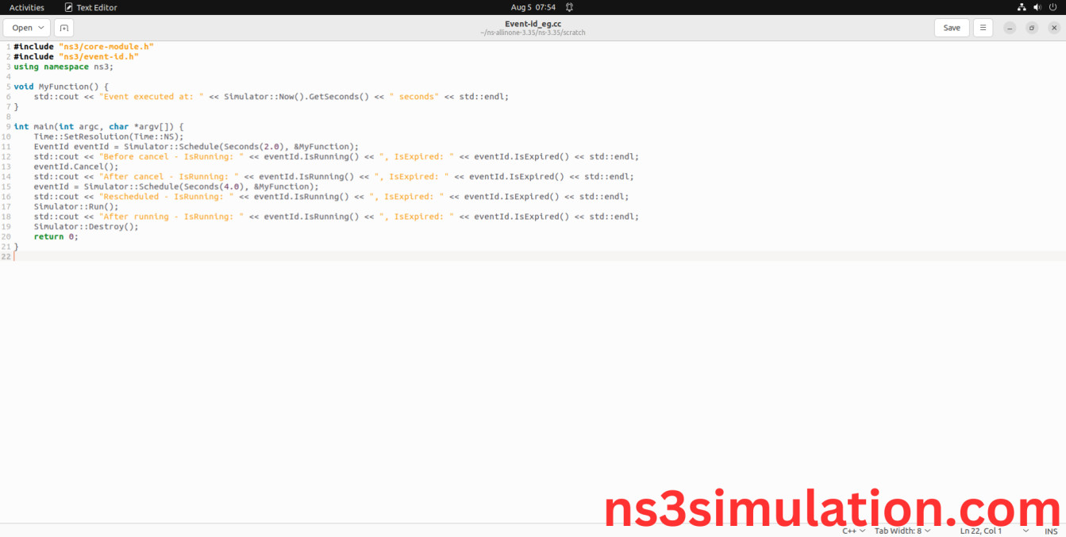Open the Activities overview
Image resolution: width=1066 pixels, height=537 pixels.
27,7
